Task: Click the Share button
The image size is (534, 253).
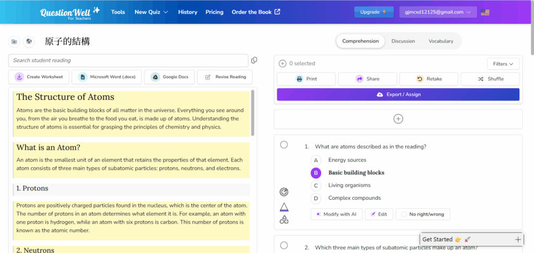Action: pos(367,79)
